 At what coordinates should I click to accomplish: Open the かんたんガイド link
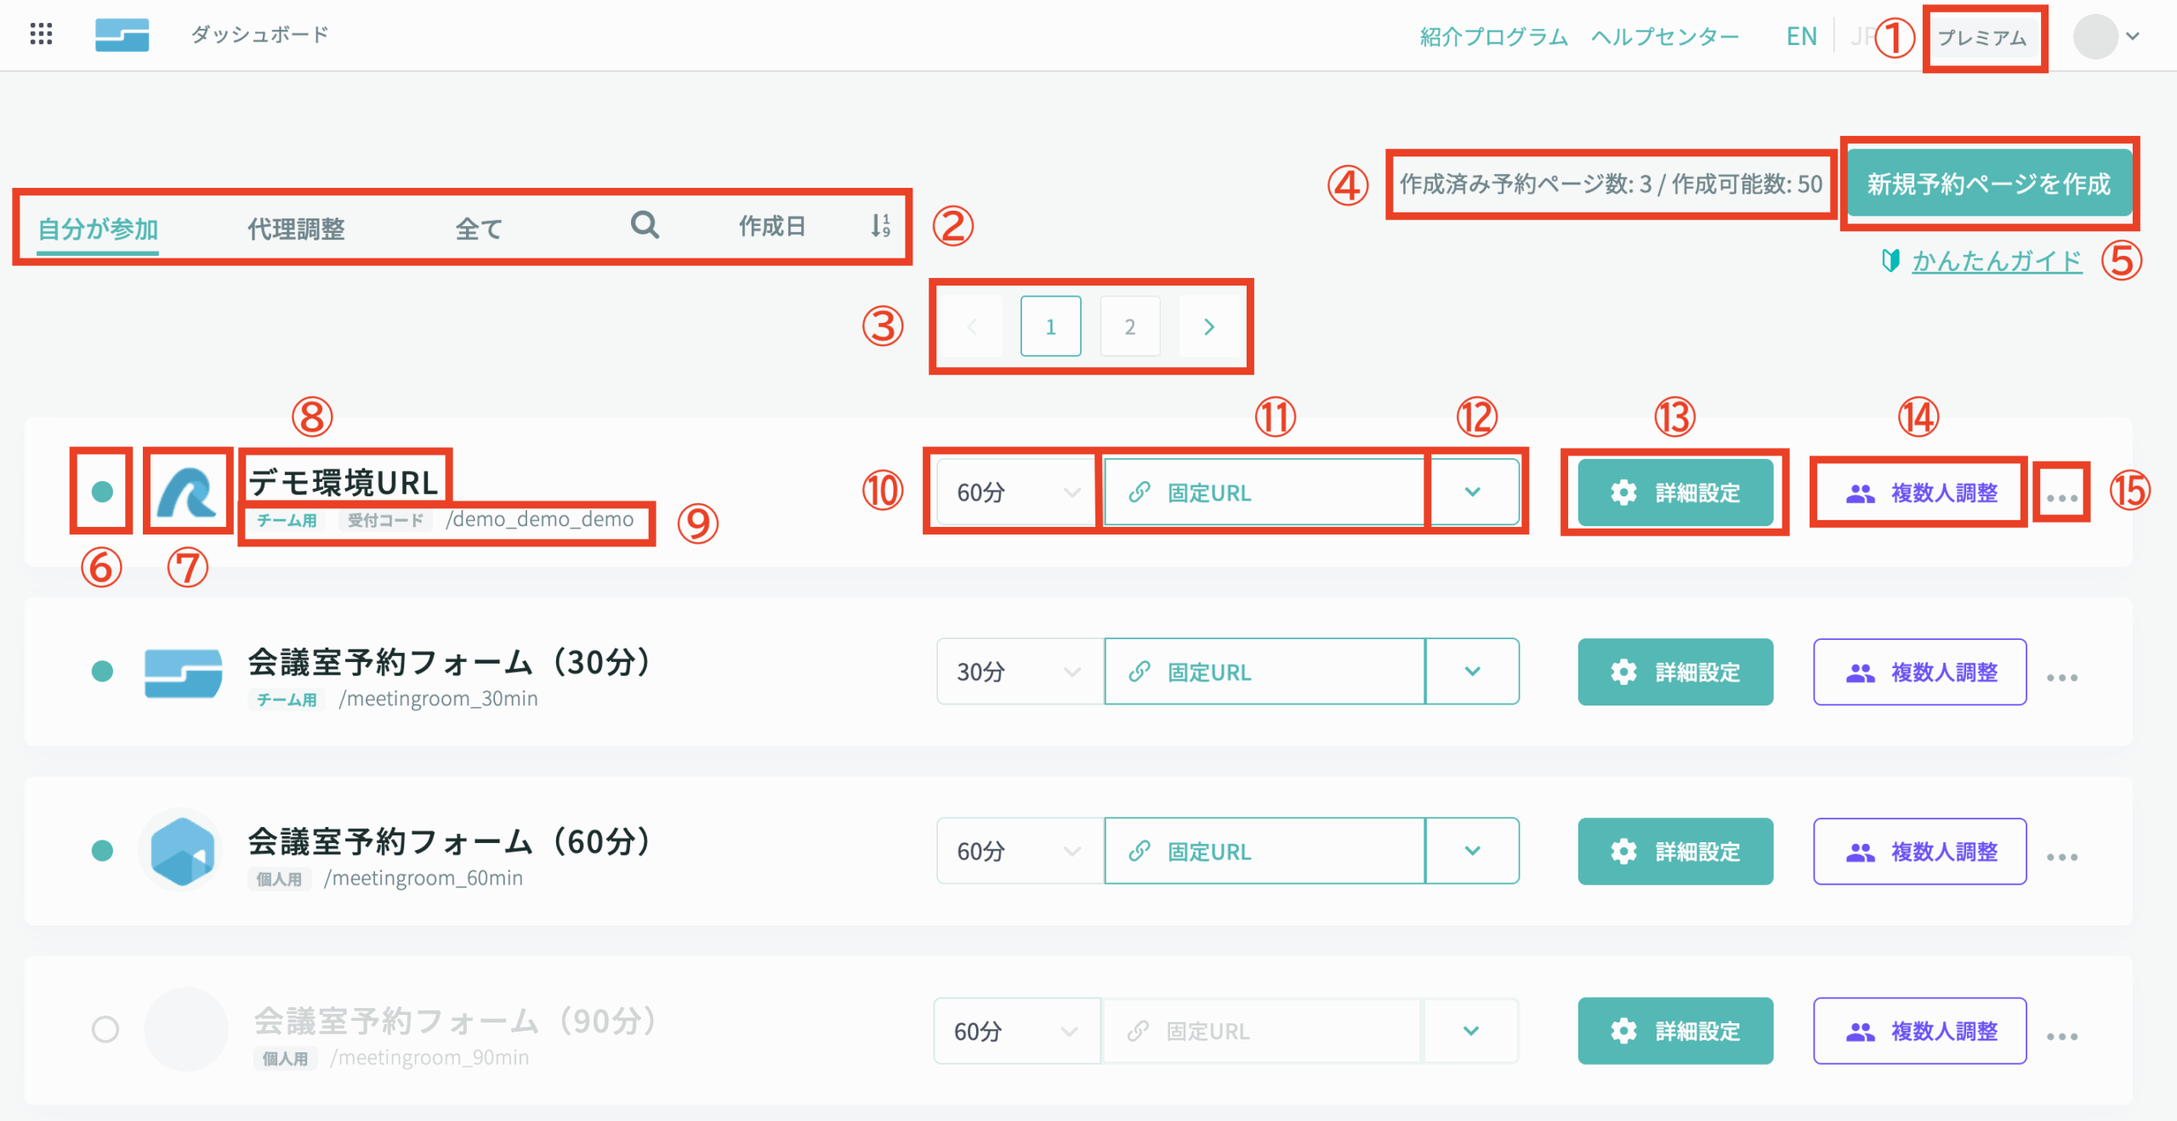(x=1997, y=261)
